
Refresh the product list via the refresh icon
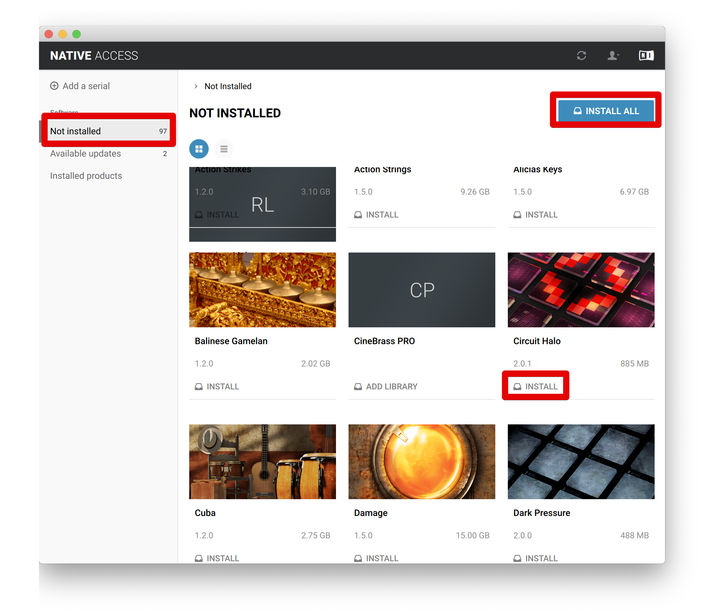tap(581, 56)
